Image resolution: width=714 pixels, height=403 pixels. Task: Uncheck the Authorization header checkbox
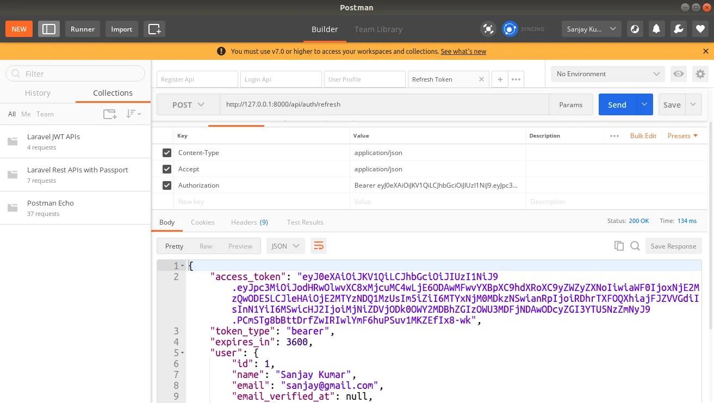point(167,185)
